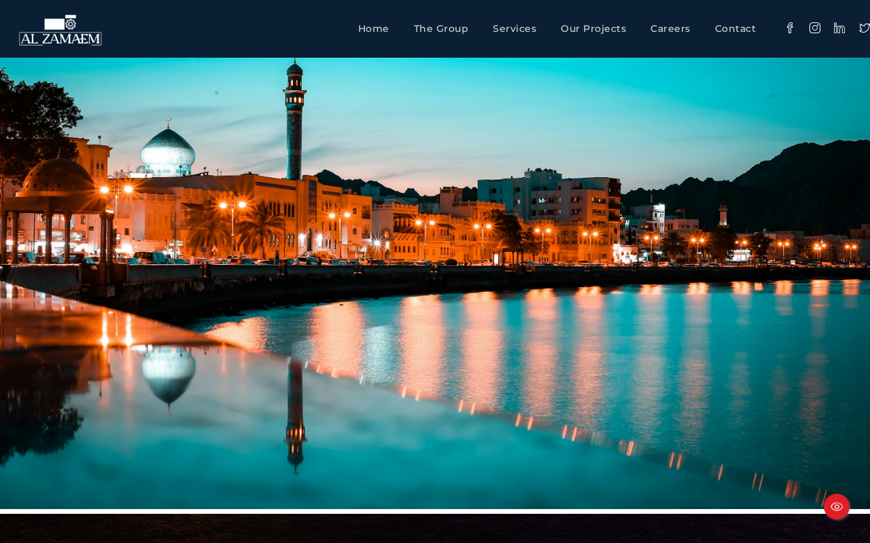
Task: Click the white divider bar below hero
Action: point(435,511)
